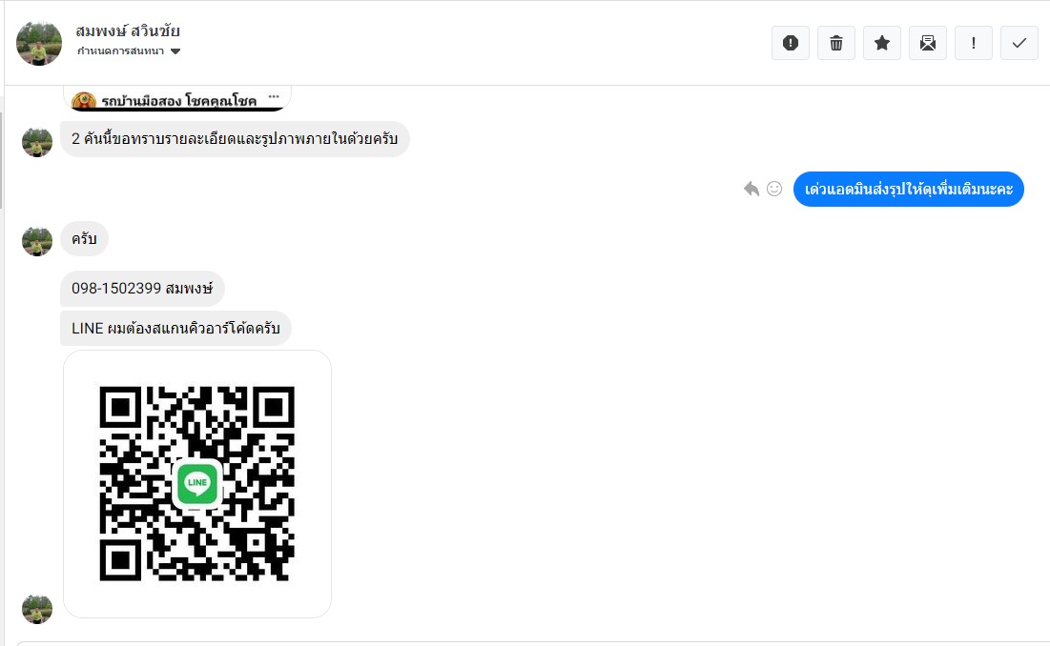Mark conversation unread via envelope icon
Screen dimensions: 1050x646
pos(927,43)
